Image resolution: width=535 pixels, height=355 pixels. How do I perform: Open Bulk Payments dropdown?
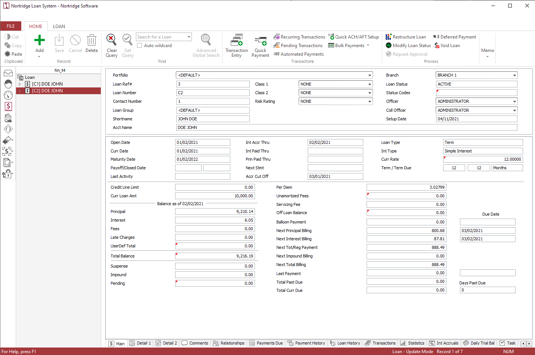coord(368,46)
